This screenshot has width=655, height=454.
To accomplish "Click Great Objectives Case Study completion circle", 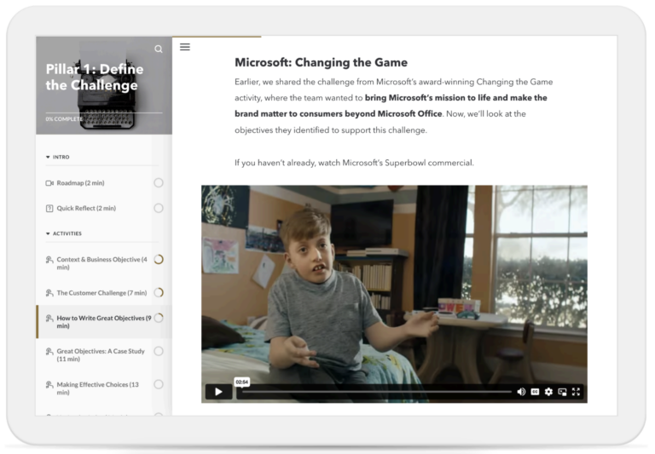I will pos(159,351).
